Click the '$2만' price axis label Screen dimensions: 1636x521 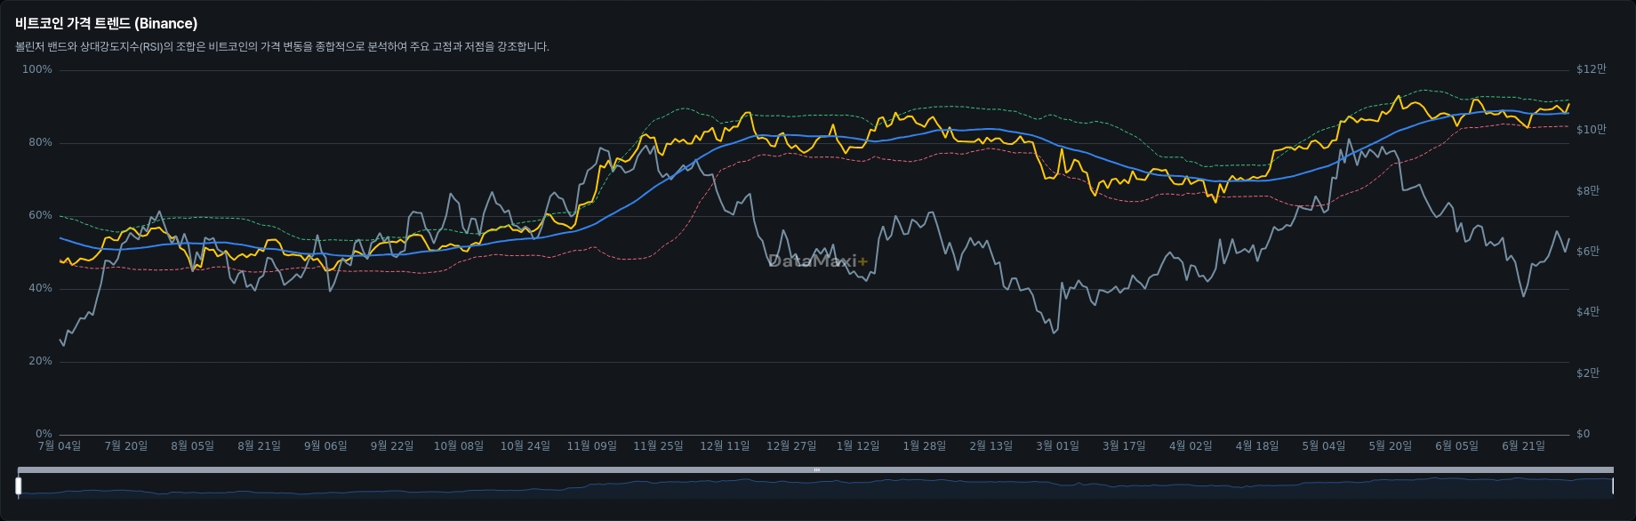1588,373
